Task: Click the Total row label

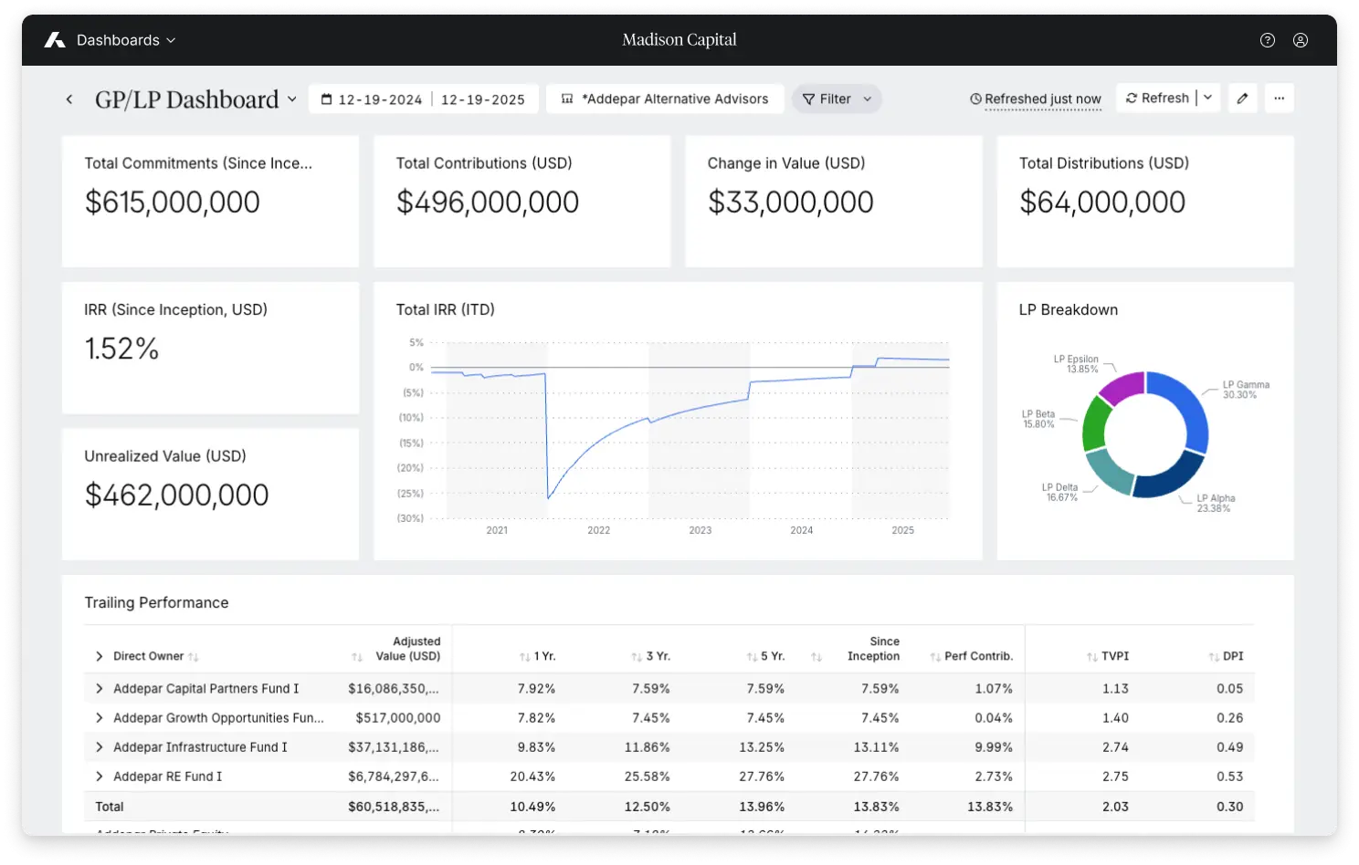Action: pos(110,807)
